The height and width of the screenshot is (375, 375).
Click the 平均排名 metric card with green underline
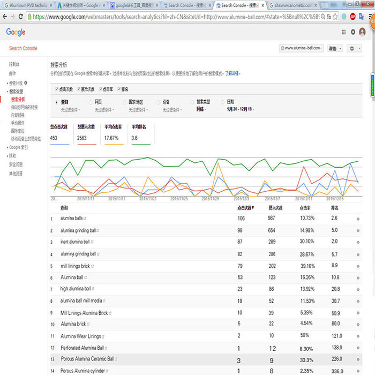point(141,134)
